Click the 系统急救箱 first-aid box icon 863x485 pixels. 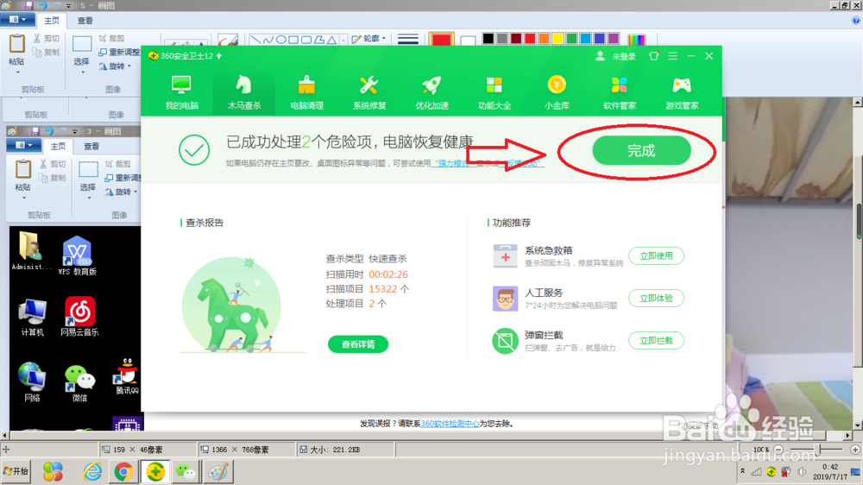(505, 256)
